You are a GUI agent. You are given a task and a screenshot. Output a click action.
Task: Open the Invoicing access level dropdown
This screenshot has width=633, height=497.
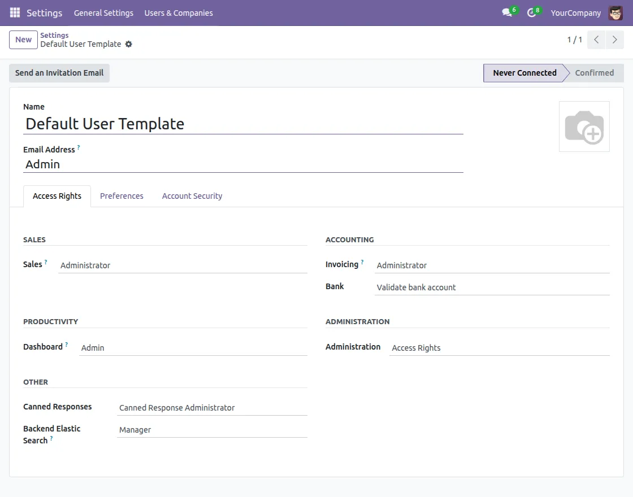point(492,265)
